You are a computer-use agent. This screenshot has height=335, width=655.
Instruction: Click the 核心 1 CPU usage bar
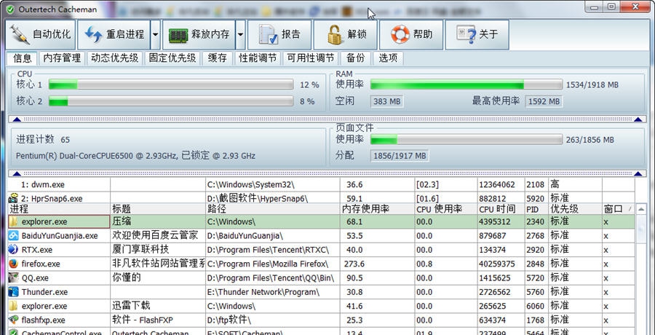click(171, 84)
